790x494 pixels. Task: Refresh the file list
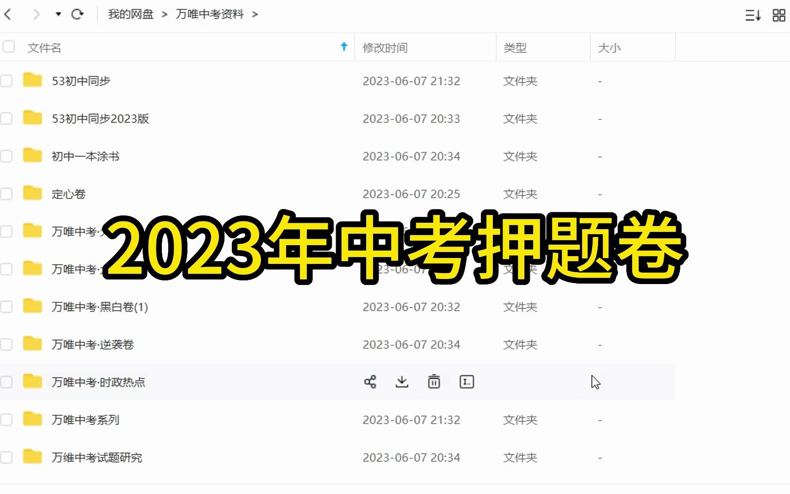click(78, 14)
